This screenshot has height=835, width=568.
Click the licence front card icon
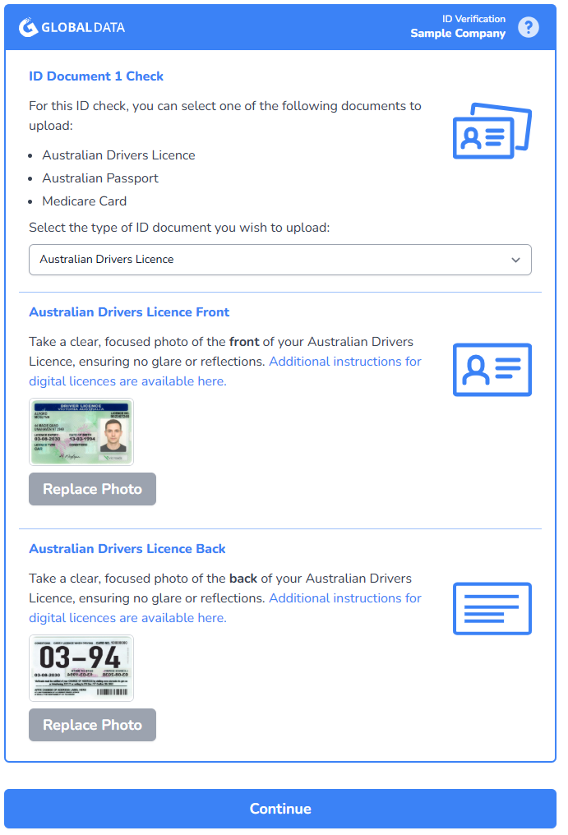pos(492,370)
